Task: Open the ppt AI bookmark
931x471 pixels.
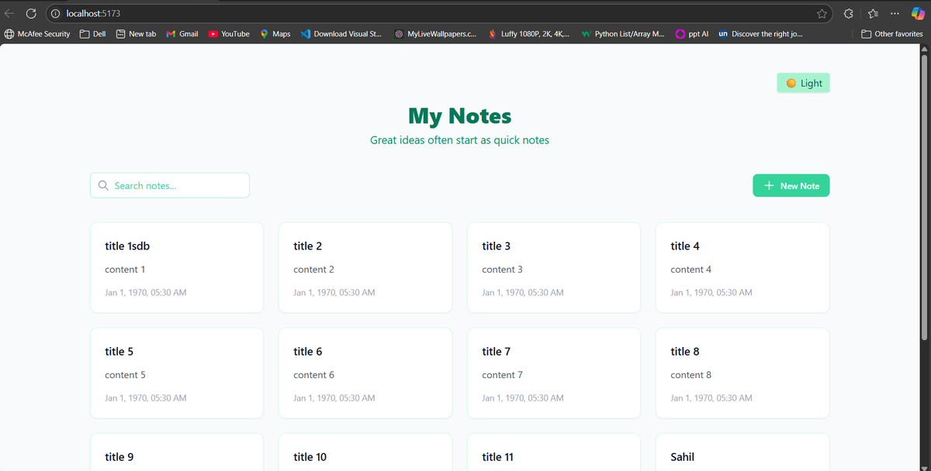Action: [x=692, y=34]
